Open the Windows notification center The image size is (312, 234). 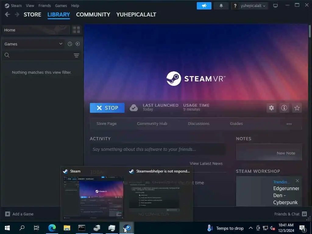pyautogui.click(x=303, y=228)
